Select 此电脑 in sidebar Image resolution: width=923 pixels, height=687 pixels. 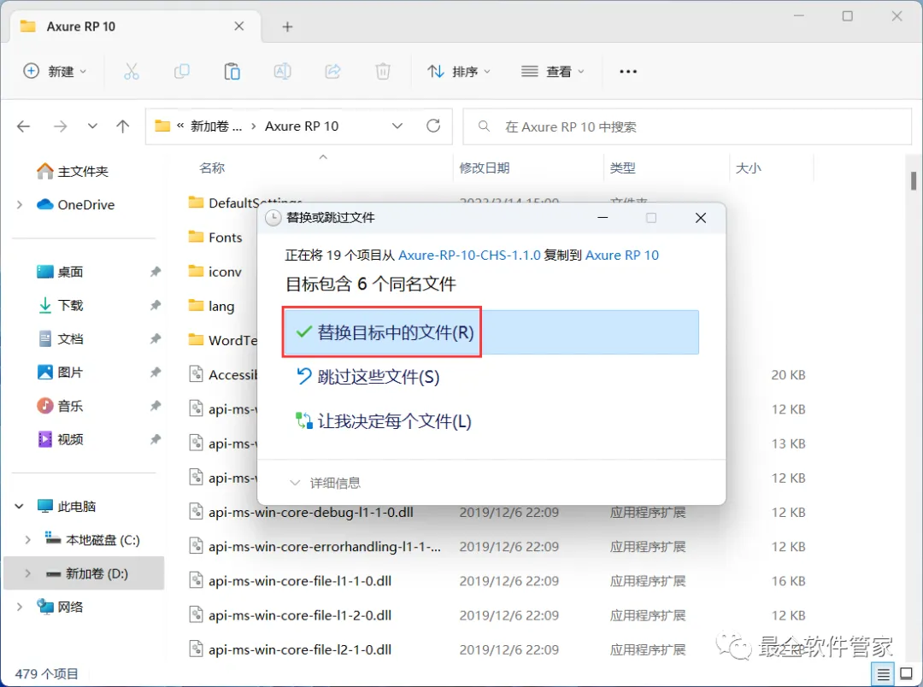[x=77, y=506]
